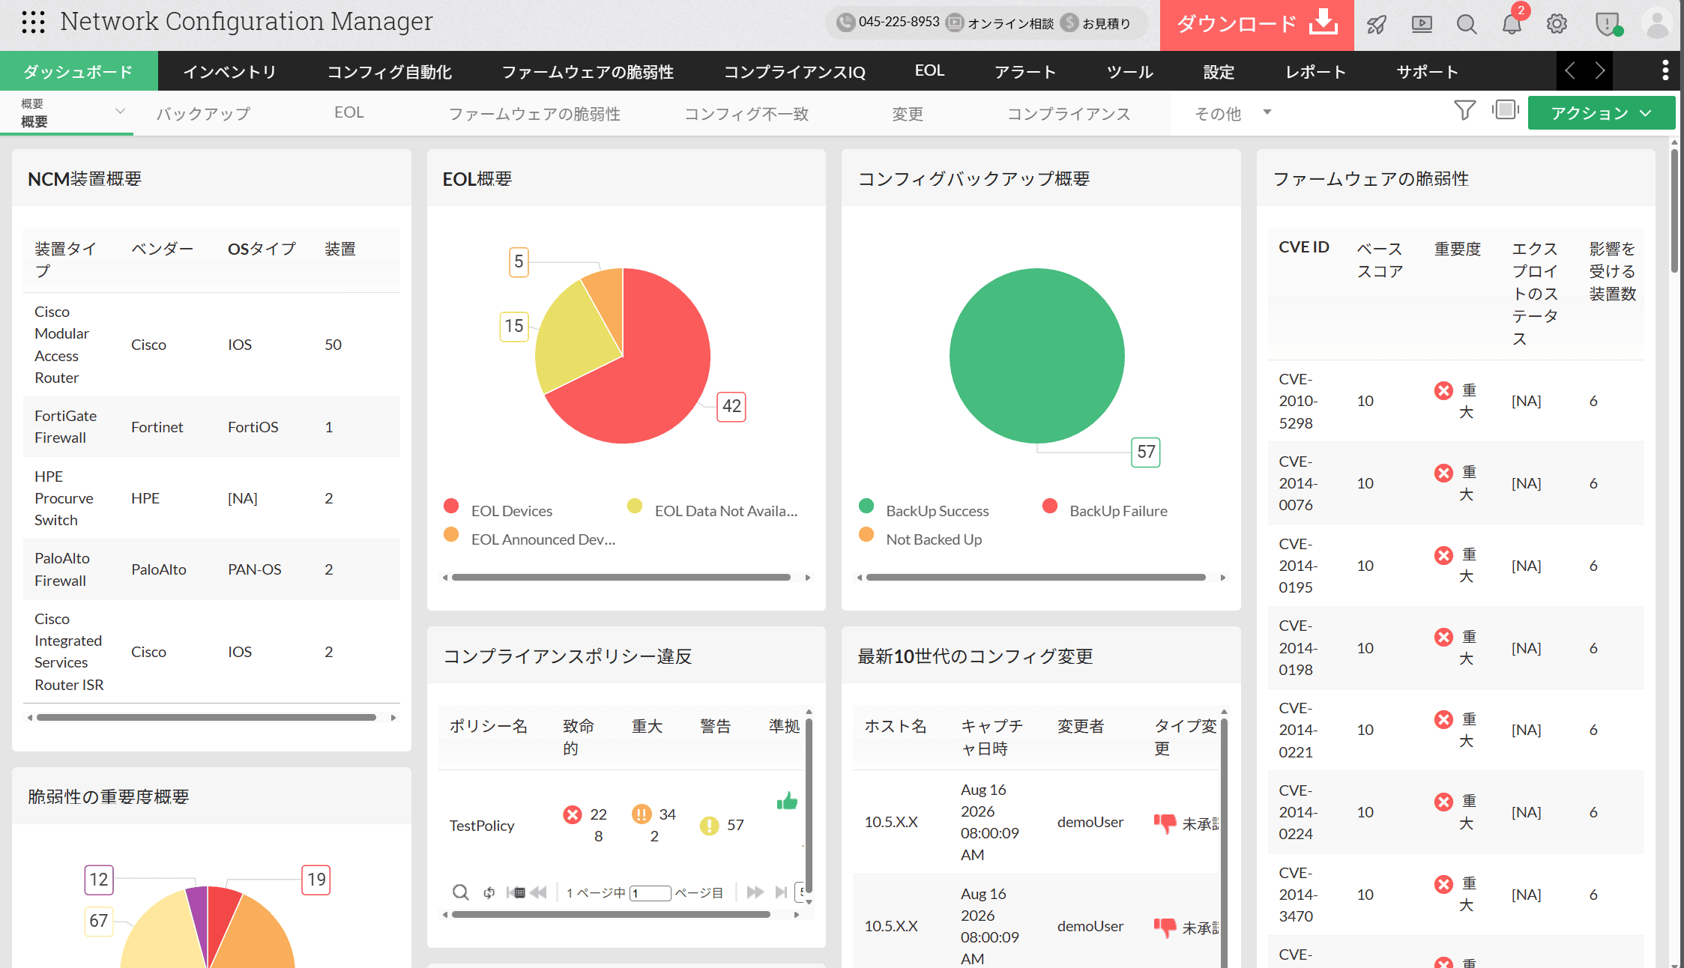Open the アラート menu

1025,71
